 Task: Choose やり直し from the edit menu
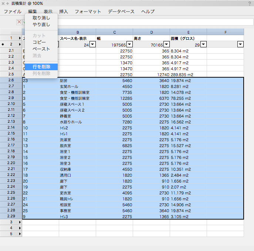click(41, 24)
